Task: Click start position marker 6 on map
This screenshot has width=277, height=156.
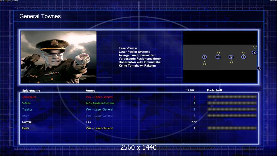Action: pyautogui.click(x=244, y=57)
